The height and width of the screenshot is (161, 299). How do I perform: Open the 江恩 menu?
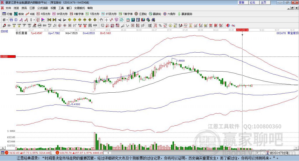[x=32, y=8]
